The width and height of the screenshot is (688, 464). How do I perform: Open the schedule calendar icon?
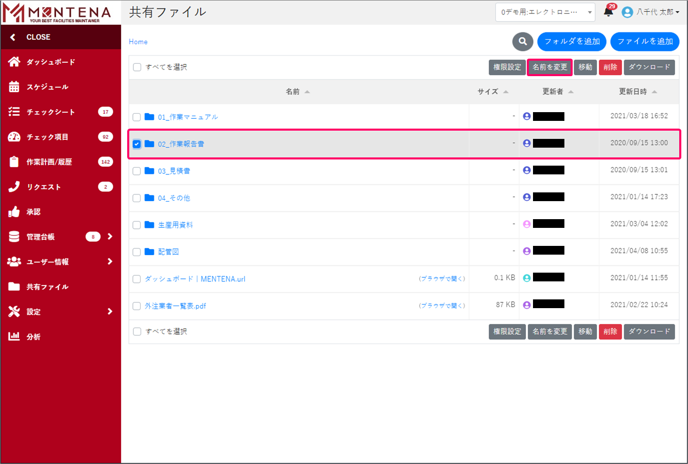[x=14, y=87]
